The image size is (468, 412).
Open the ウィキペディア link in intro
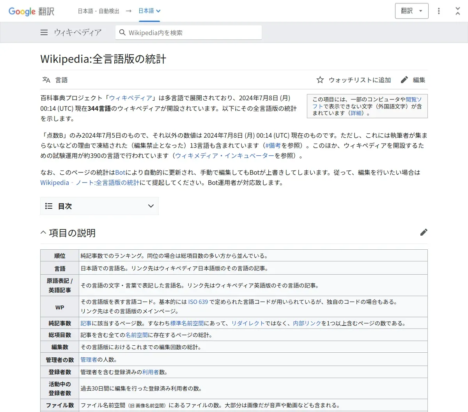131,98
